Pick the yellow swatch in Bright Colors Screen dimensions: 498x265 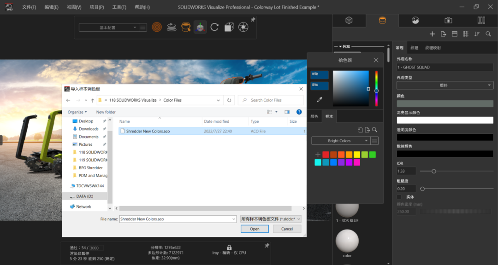[356, 154]
